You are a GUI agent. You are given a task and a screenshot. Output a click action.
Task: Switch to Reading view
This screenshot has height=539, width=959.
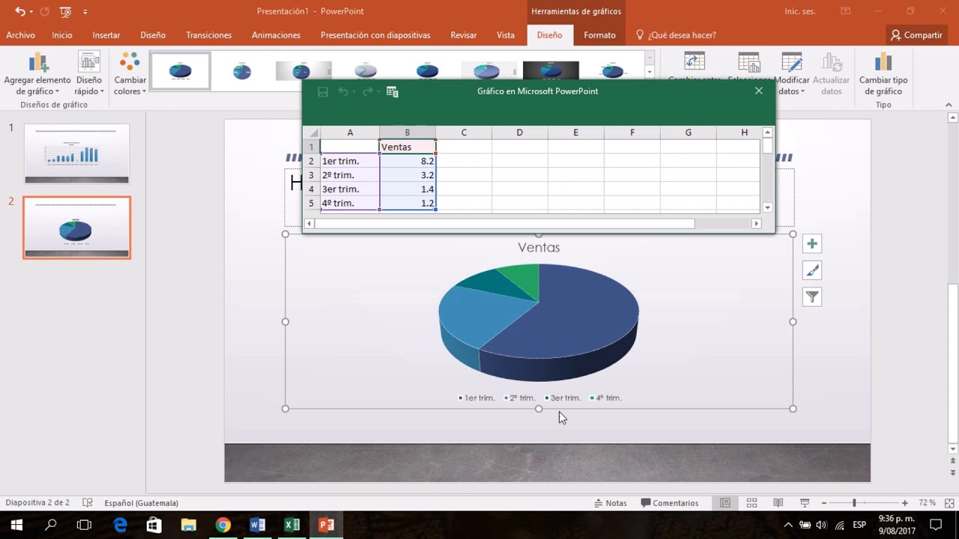778,503
